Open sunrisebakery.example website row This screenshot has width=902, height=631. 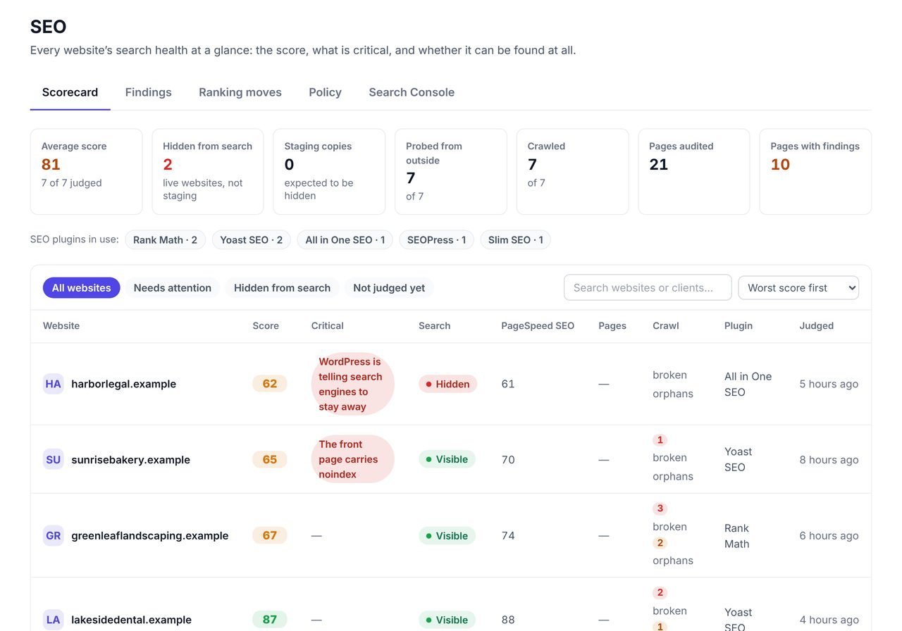(451, 459)
